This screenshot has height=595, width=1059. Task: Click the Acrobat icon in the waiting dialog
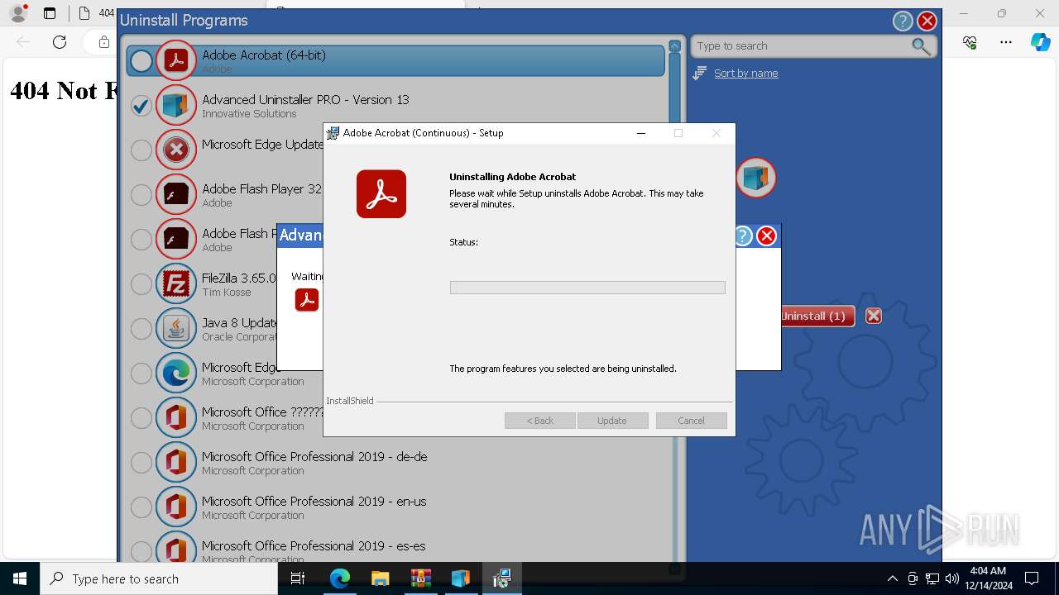point(307,299)
